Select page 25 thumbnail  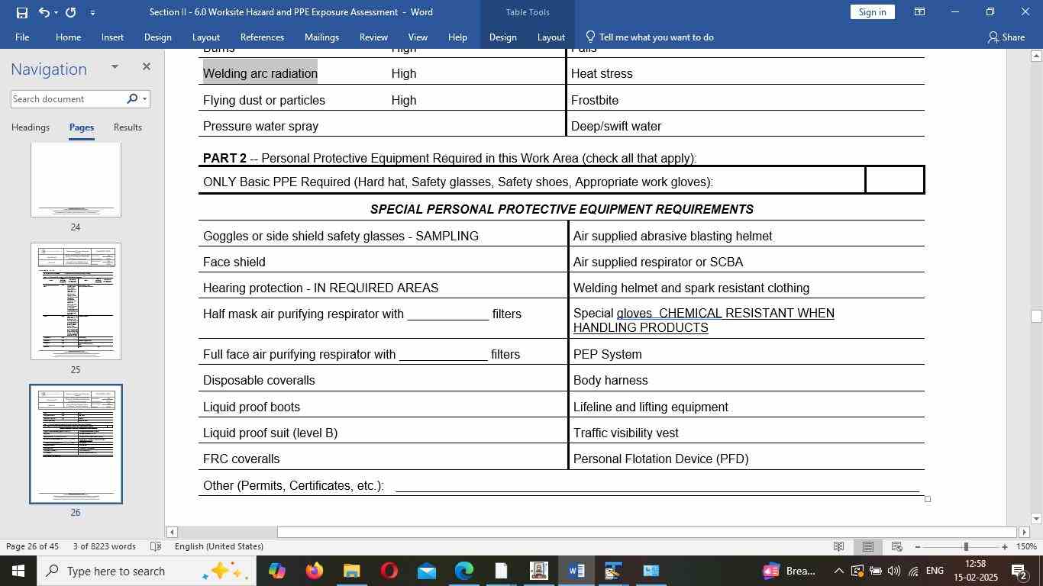[x=76, y=301]
